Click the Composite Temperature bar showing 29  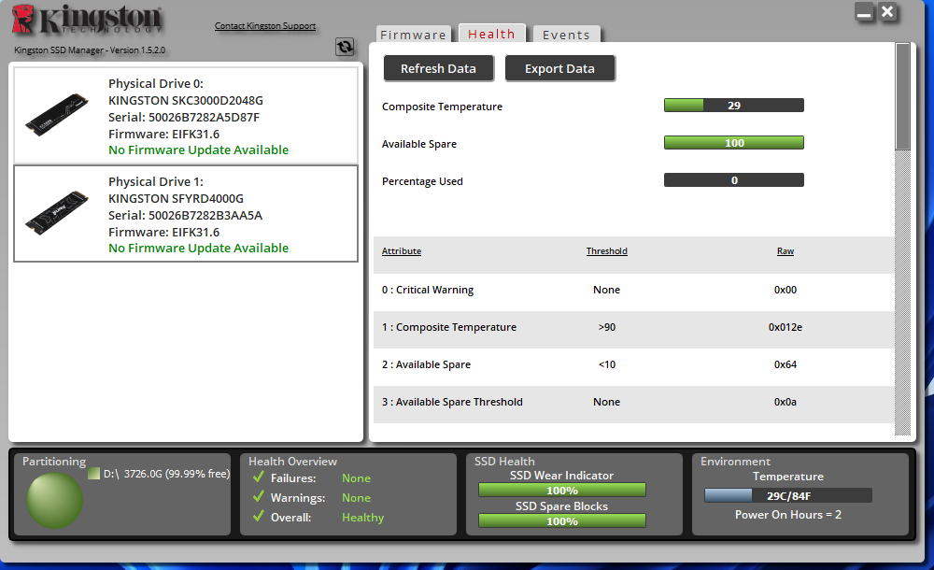coord(734,106)
